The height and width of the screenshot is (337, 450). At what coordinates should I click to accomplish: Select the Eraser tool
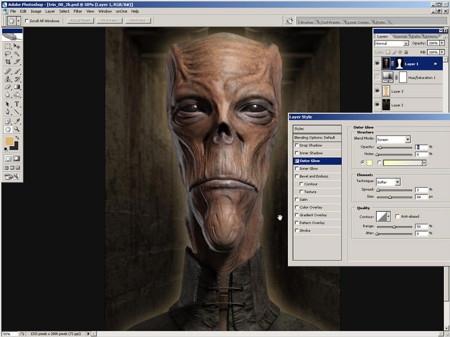click(x=8, y=87)
